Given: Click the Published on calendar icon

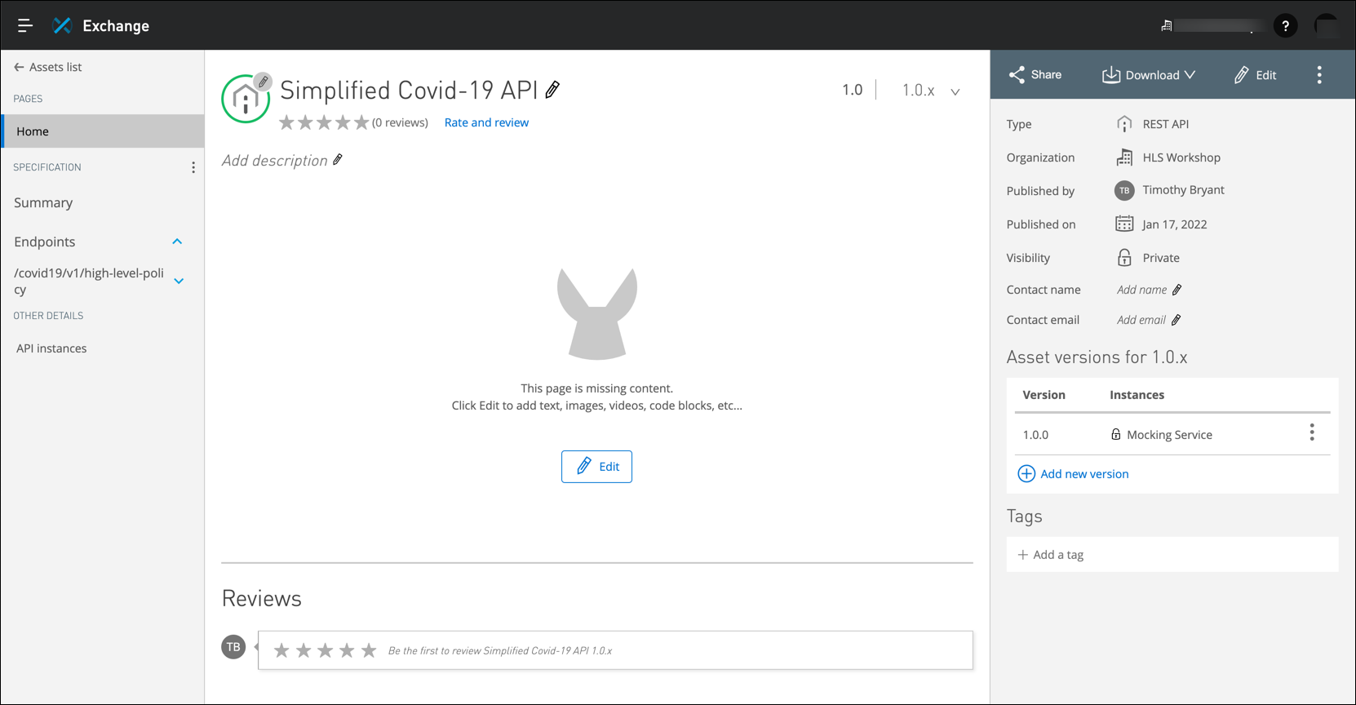Looking at the screenshot, I should click(x=1124, y=224).
